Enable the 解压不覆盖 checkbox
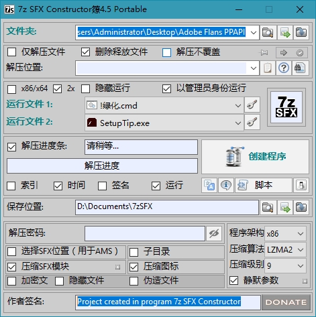The width and height of the screenshot is (316, 317). (166, 53)
